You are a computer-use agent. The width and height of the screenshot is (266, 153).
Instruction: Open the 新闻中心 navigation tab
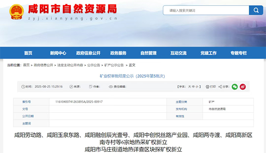pyautogui.click(x=58, y=53)
